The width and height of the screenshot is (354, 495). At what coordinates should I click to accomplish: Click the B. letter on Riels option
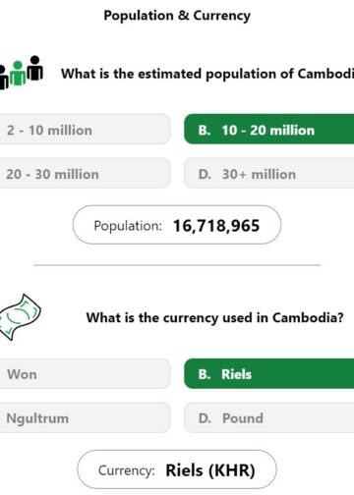click(205, 374)
